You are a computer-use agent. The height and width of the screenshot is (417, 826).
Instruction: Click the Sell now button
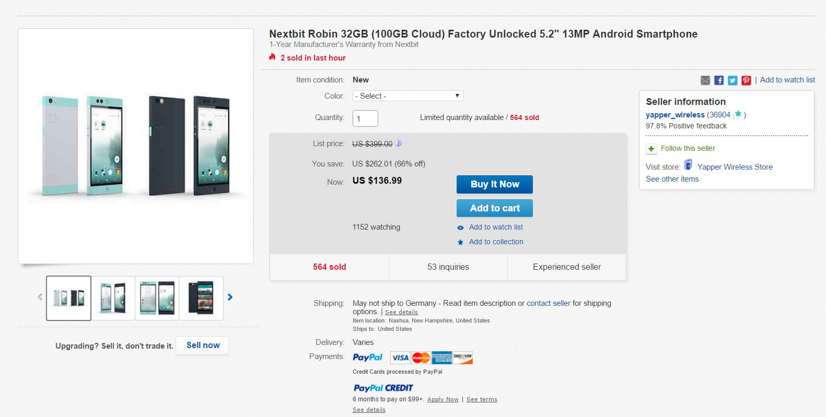click(x=203, y=345)
